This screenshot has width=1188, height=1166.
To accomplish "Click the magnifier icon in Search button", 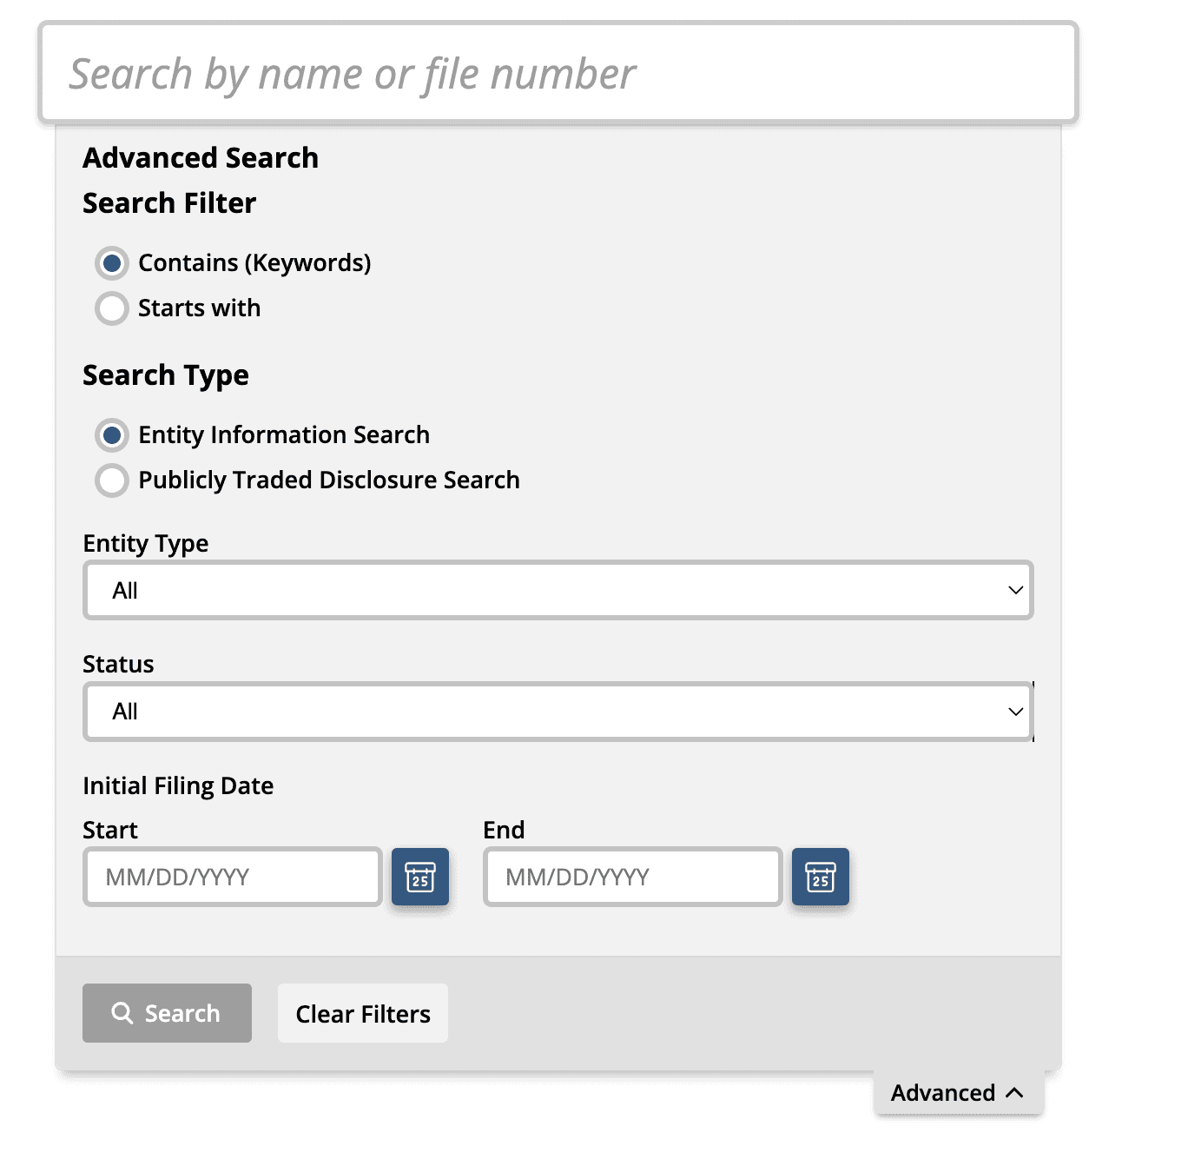I will click(122, 1013).
